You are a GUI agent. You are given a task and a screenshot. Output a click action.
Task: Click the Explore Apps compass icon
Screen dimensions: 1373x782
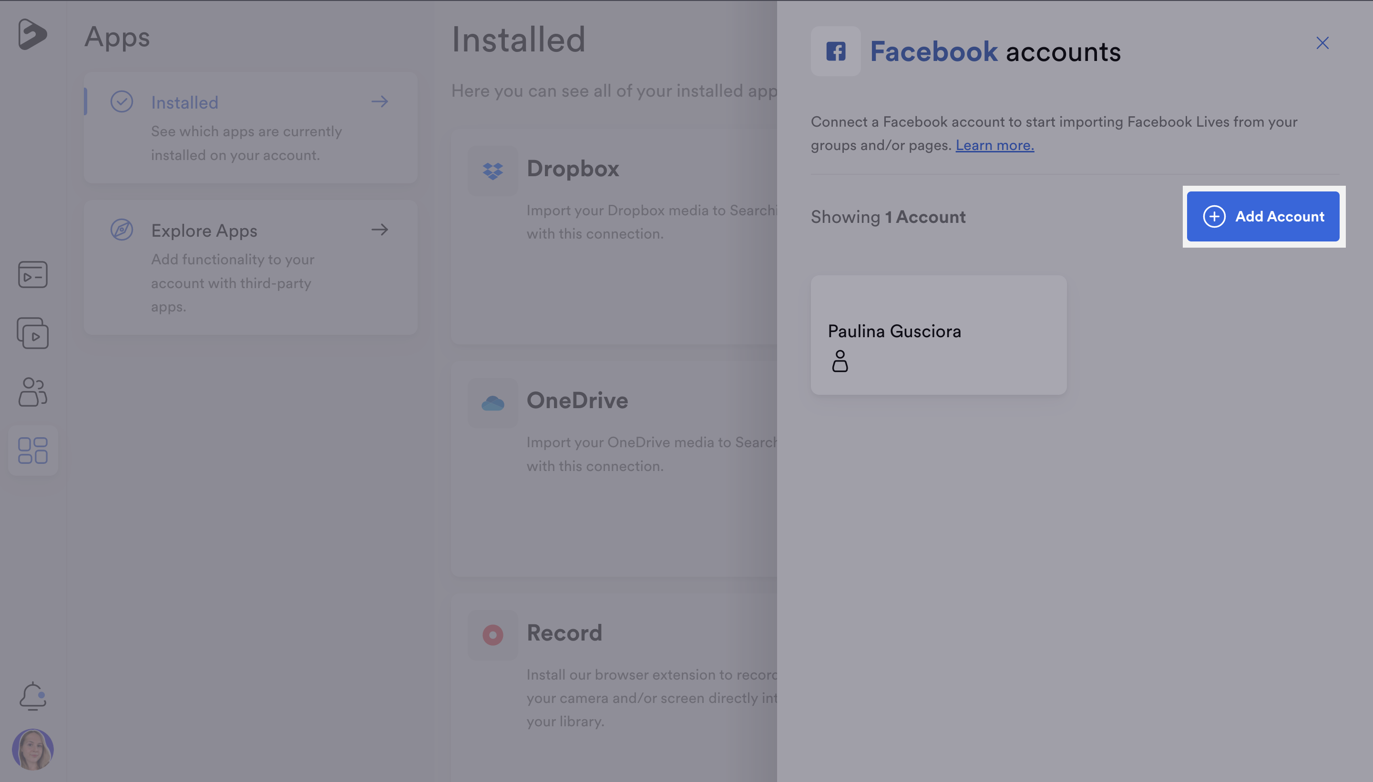pyautogui.click(x=122, y=230)
